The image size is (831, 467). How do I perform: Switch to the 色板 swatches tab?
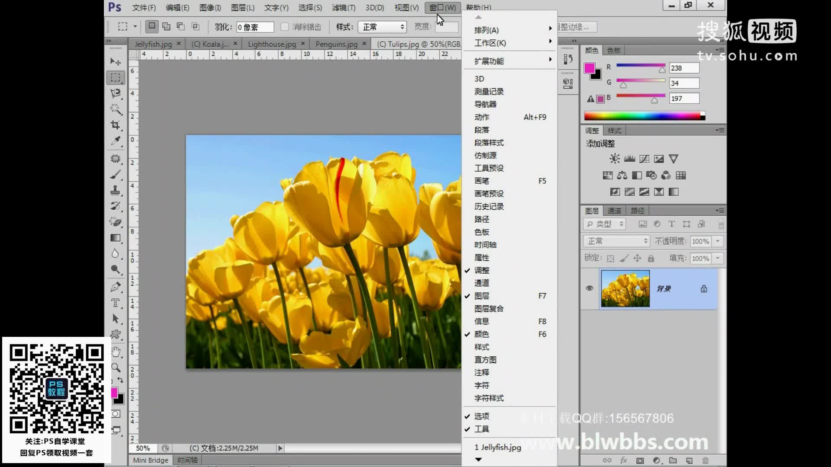pos(614,50)
